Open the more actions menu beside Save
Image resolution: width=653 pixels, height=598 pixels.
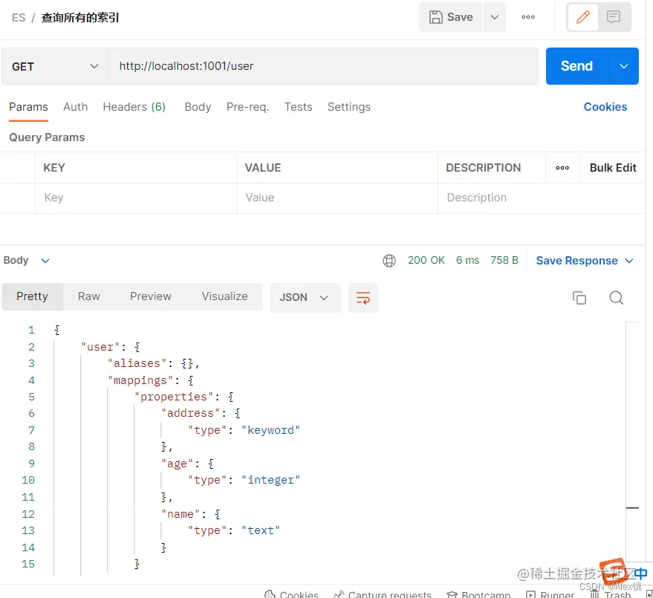pos(527,17)
